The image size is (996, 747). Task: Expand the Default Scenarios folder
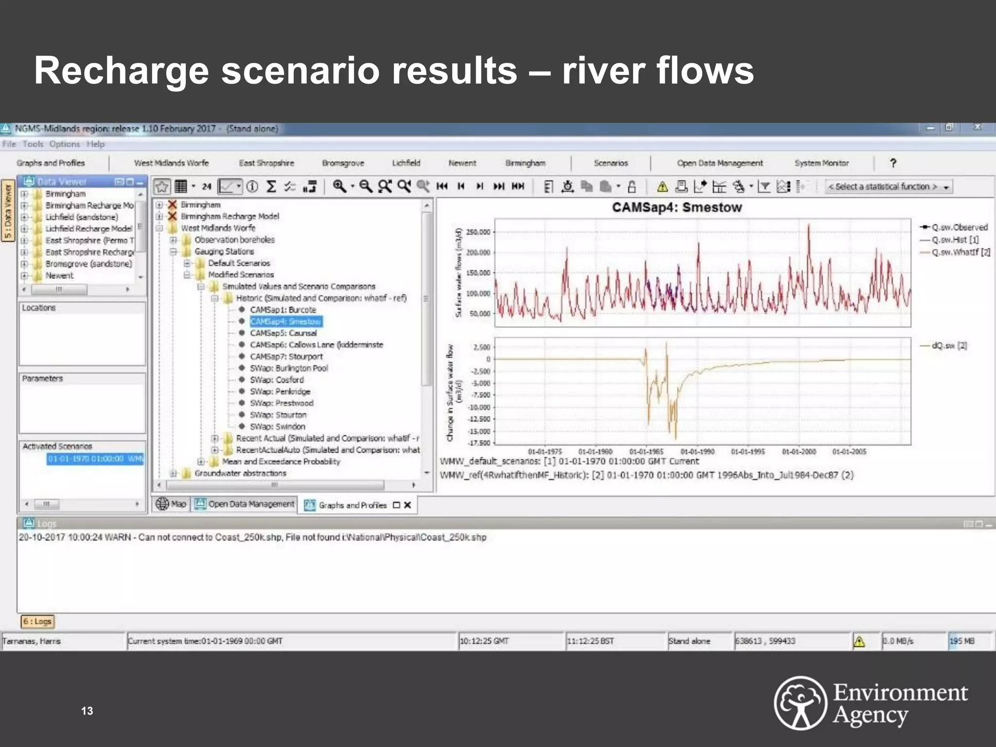[x=187, y=263]
